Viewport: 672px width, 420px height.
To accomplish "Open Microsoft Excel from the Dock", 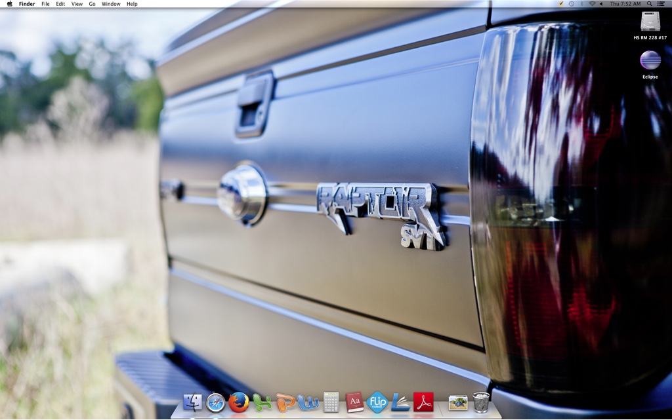I will coord(262,403).
